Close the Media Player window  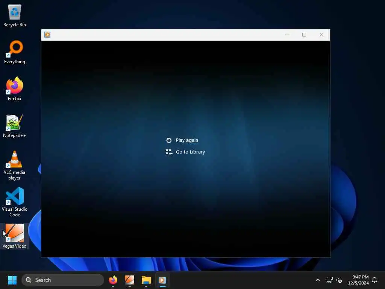pos(321,35)
